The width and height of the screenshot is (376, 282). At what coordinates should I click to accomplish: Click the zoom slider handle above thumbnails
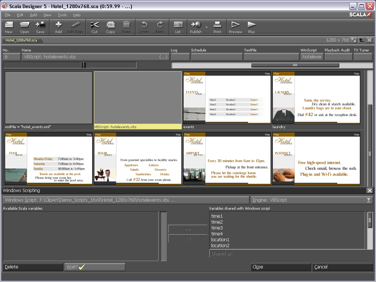tap(84, 65)
